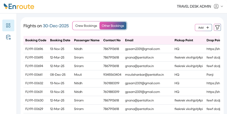Click contact 7601883319 in FLY91-00632 row
Viewport: 227px width, 114px height.
pos(111,83)
